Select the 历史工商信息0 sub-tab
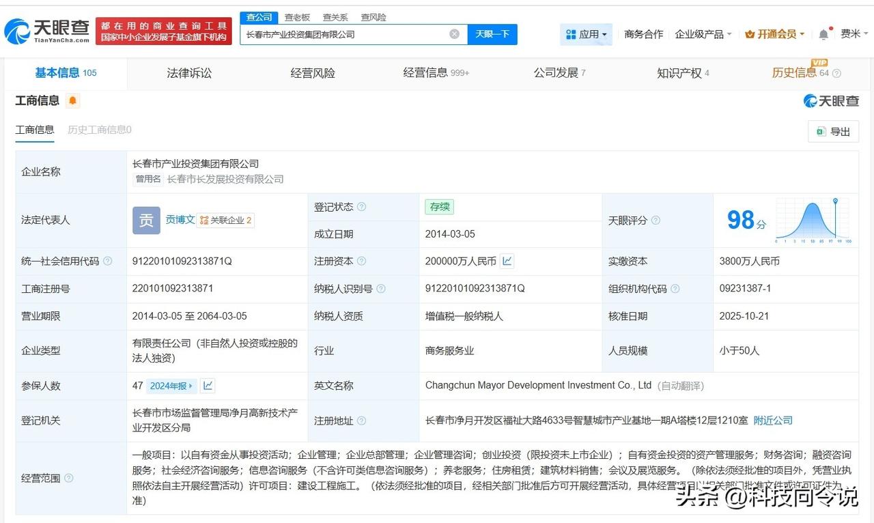This screenshot has height=523, width=874. point(100,130)
